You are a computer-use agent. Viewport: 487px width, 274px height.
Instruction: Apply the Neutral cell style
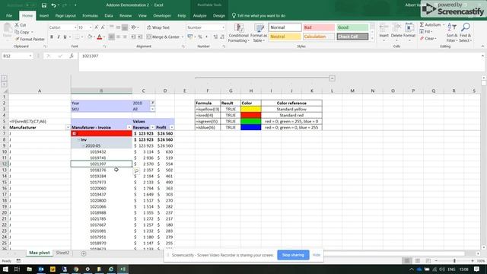click(x=285, y=37)
